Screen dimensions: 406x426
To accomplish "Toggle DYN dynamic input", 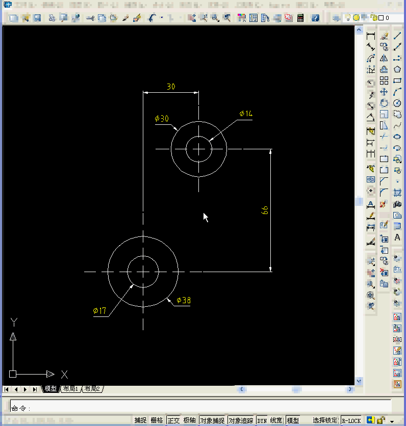I will coord(262,420).
